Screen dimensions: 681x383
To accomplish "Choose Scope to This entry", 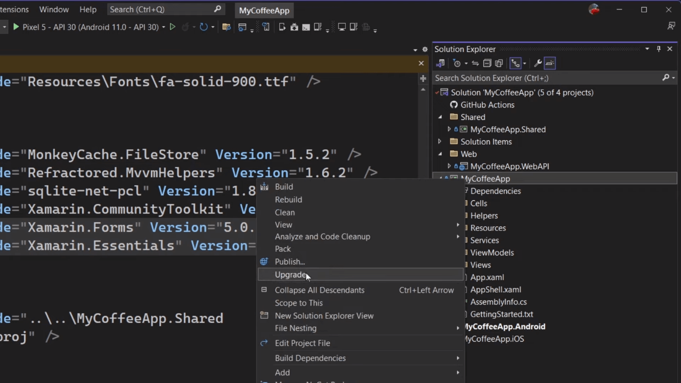I will tap(360, 303).
